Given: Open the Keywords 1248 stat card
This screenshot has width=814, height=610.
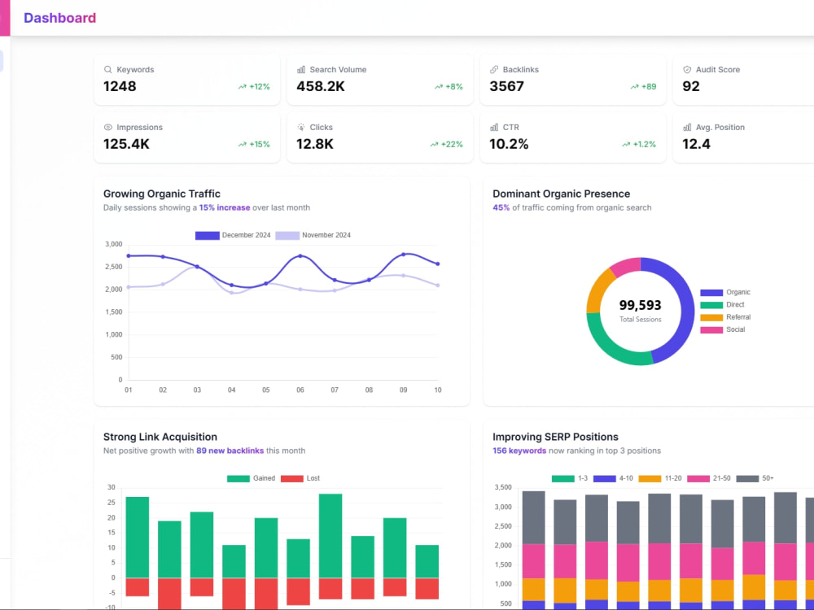Looking at the screenshot, I should 187,80.
